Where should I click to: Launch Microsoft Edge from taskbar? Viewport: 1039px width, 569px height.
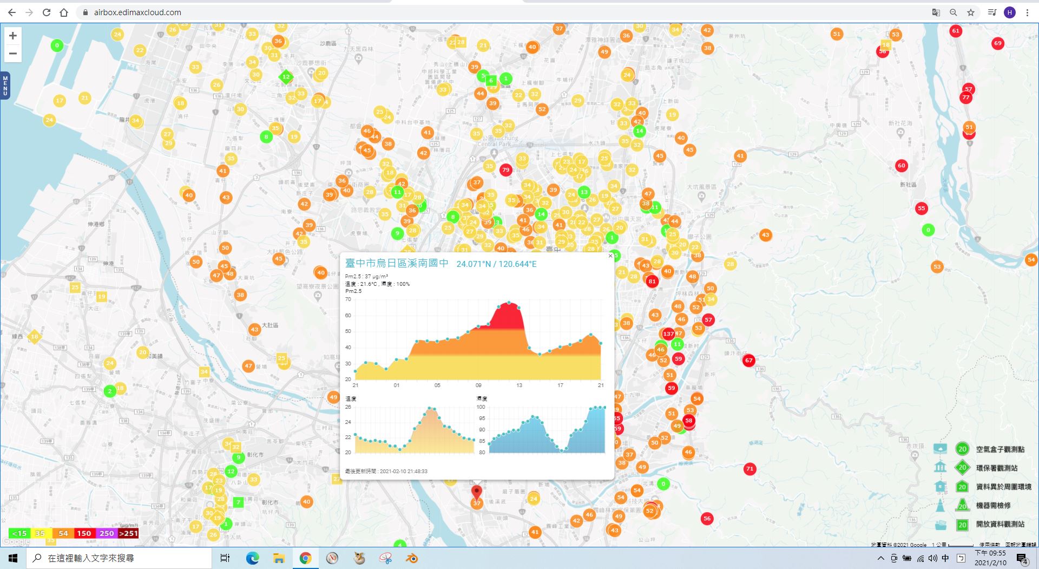[x=253, y=558]
